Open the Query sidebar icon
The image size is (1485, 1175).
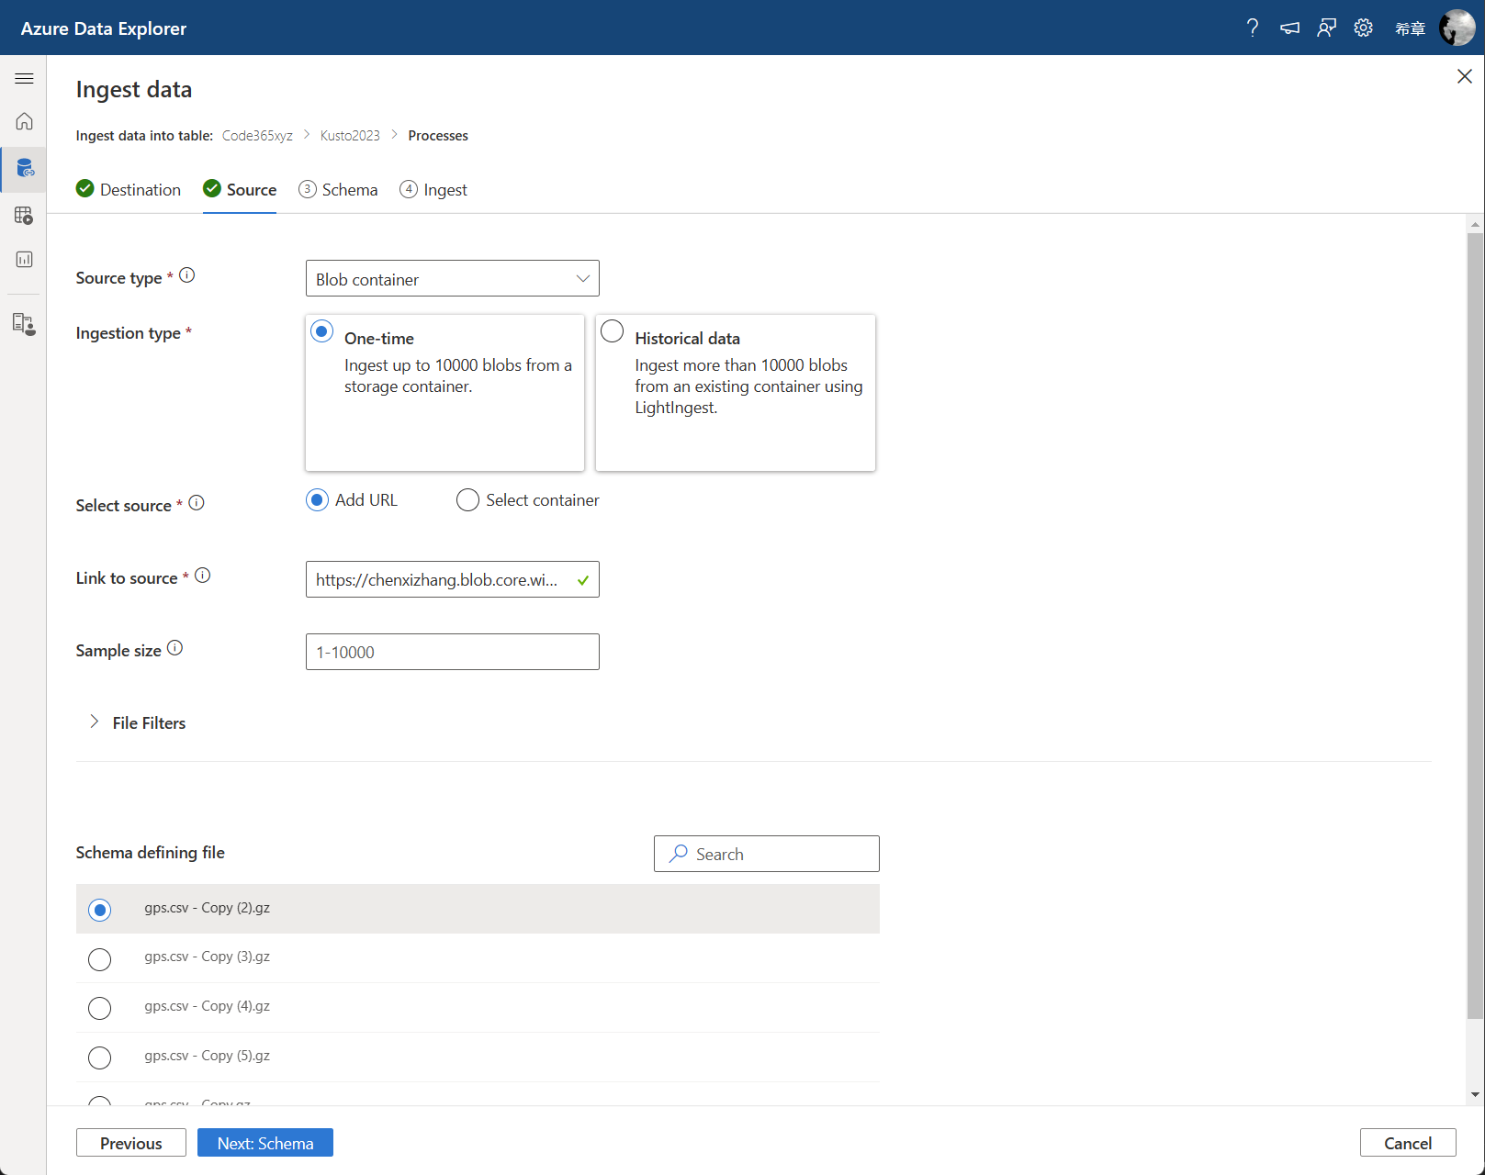[24, 216]
